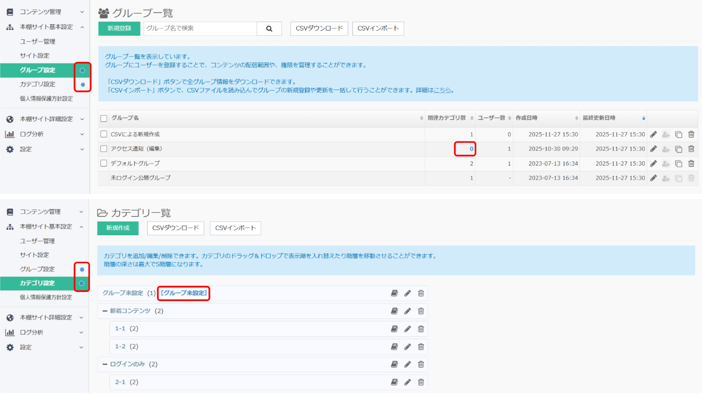Collapse the ログインのみ category tree

pos(105,364)
